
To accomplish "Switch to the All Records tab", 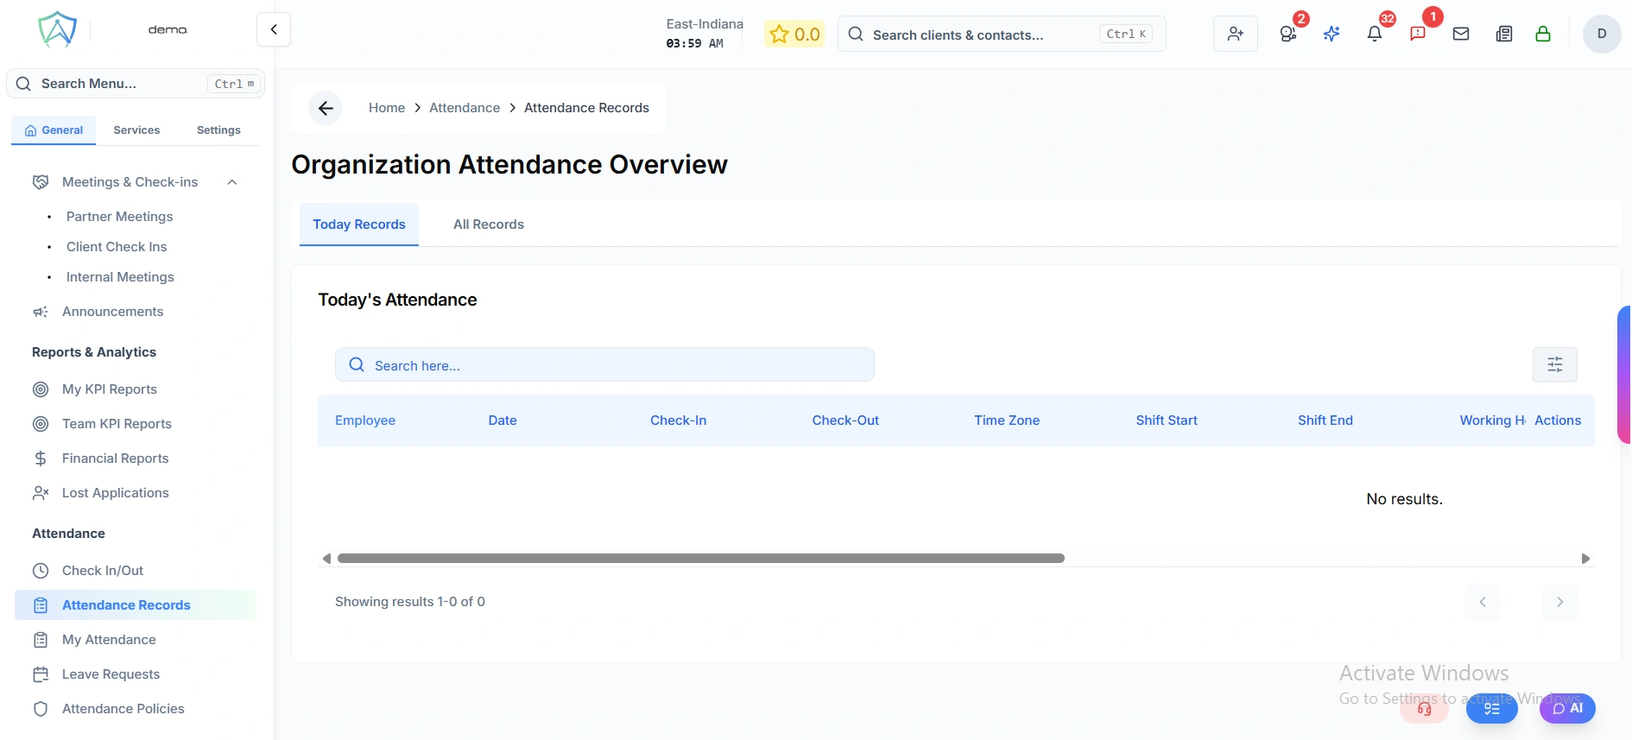I will click(488, 225).
